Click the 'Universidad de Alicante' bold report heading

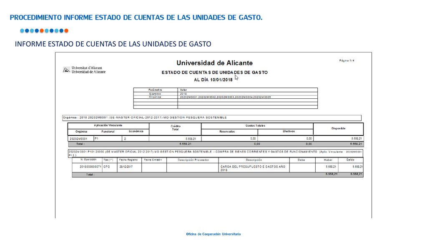click(215, 63)
